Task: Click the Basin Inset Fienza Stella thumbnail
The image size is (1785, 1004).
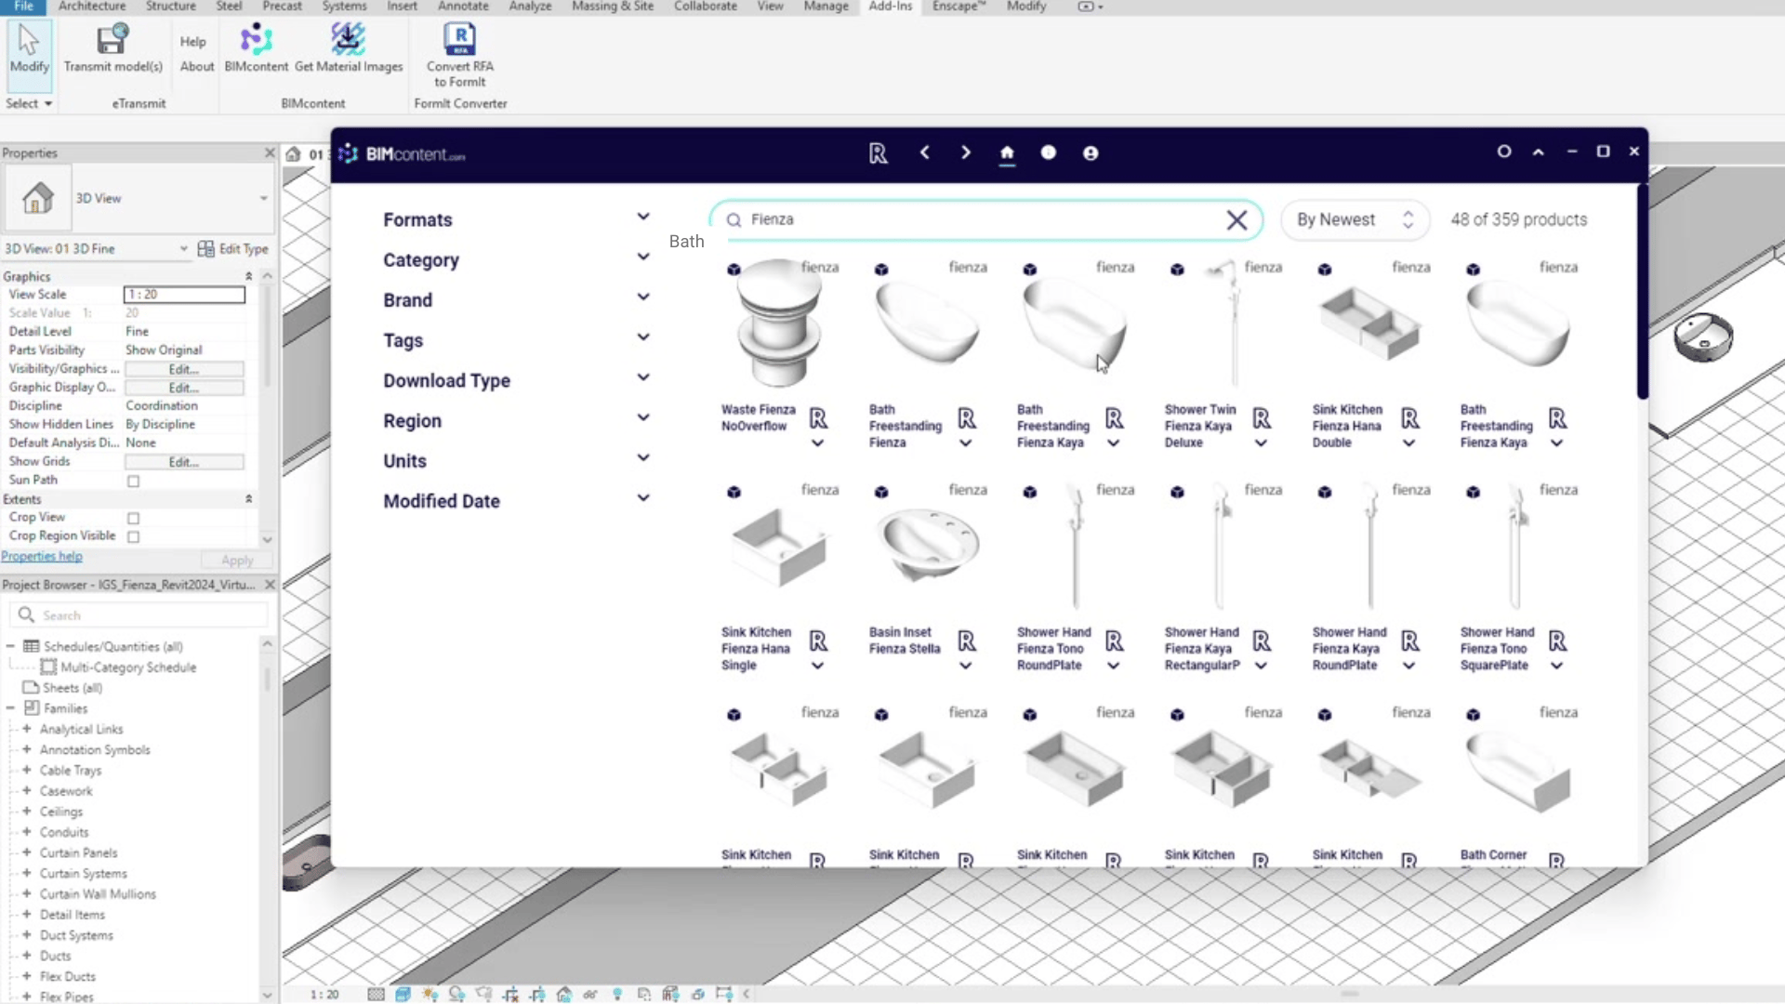Action: [927, 546]
